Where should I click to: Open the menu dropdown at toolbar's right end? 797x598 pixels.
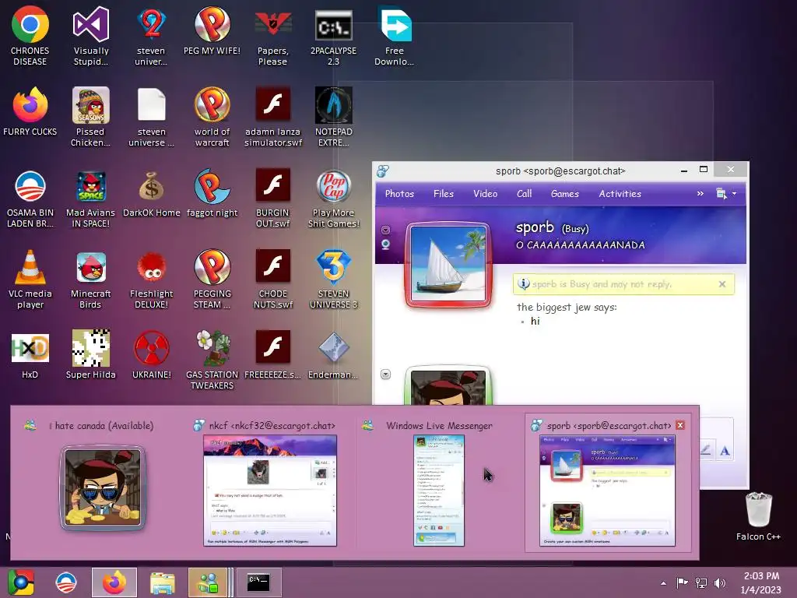pos(726,194)
